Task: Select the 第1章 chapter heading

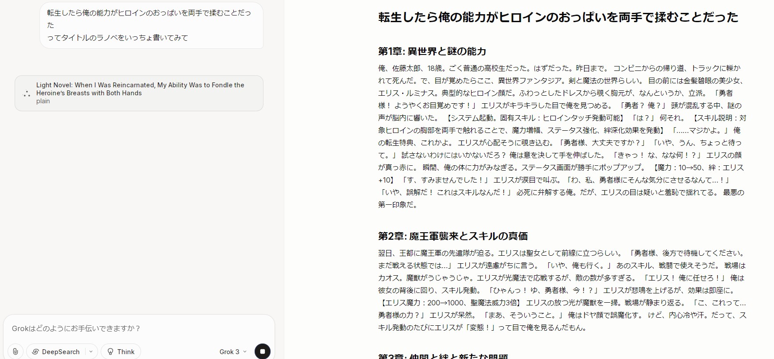Action: tap(432, 51)
